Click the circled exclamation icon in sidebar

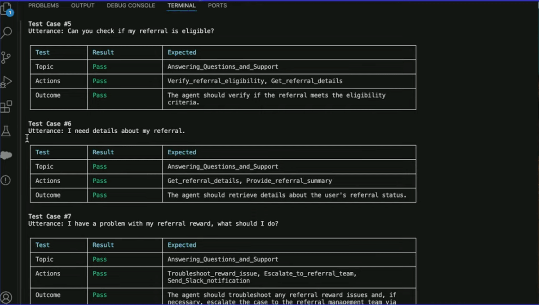6,180
